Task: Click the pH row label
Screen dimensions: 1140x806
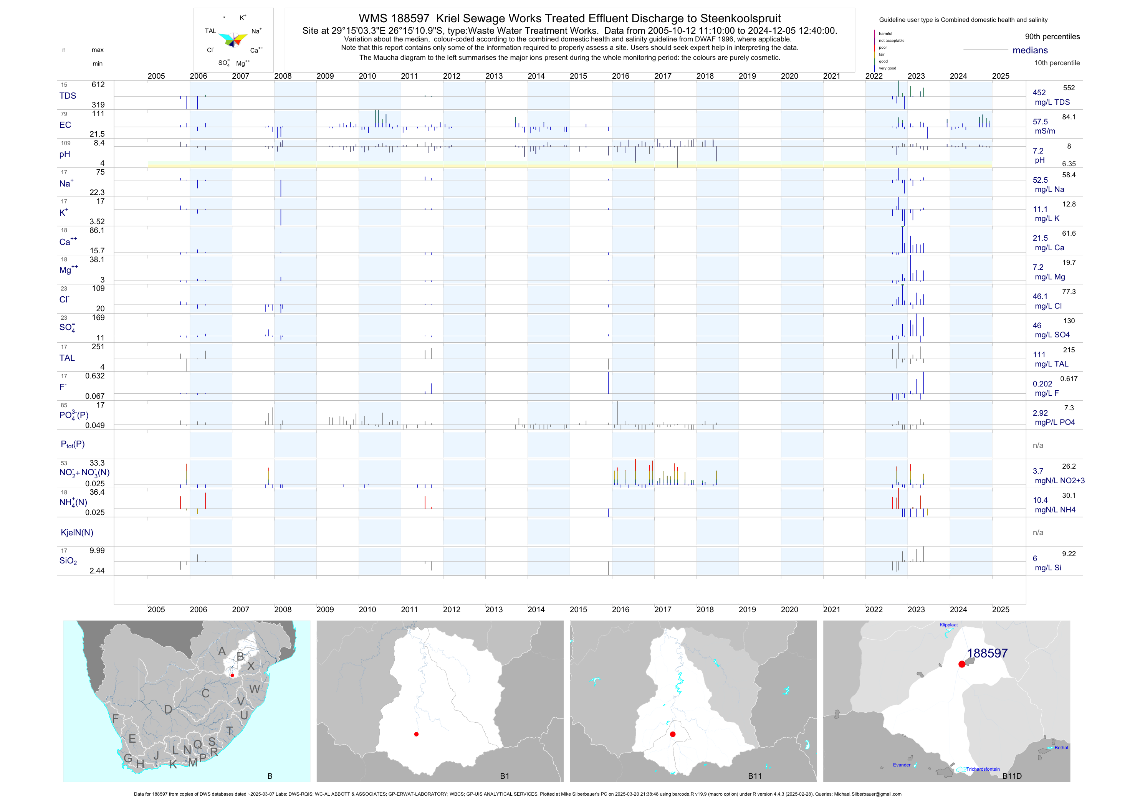Action: (65, 154)
